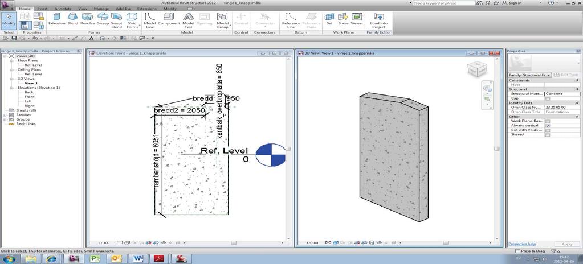Open the favorites star icon

496,3
